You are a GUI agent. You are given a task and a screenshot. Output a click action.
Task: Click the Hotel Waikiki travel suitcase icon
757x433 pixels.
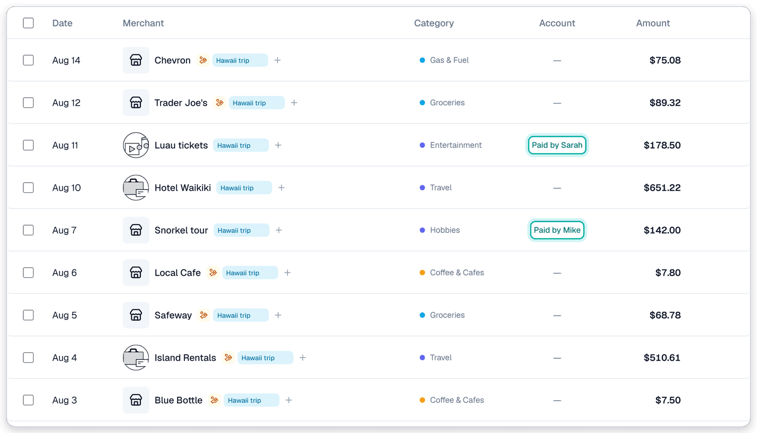136,188
